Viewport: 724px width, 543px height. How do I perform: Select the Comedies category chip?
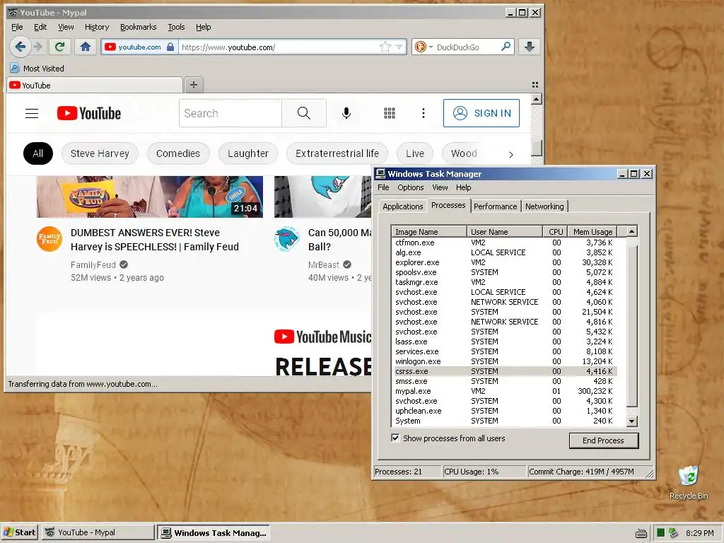coord(178,153)
